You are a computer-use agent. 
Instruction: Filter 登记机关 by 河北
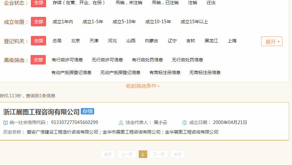click(113, 41)
